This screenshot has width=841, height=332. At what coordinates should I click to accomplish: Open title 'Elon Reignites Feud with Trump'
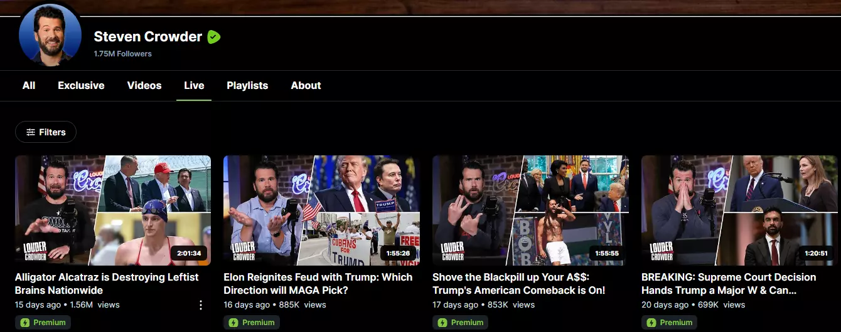[318, 284]
